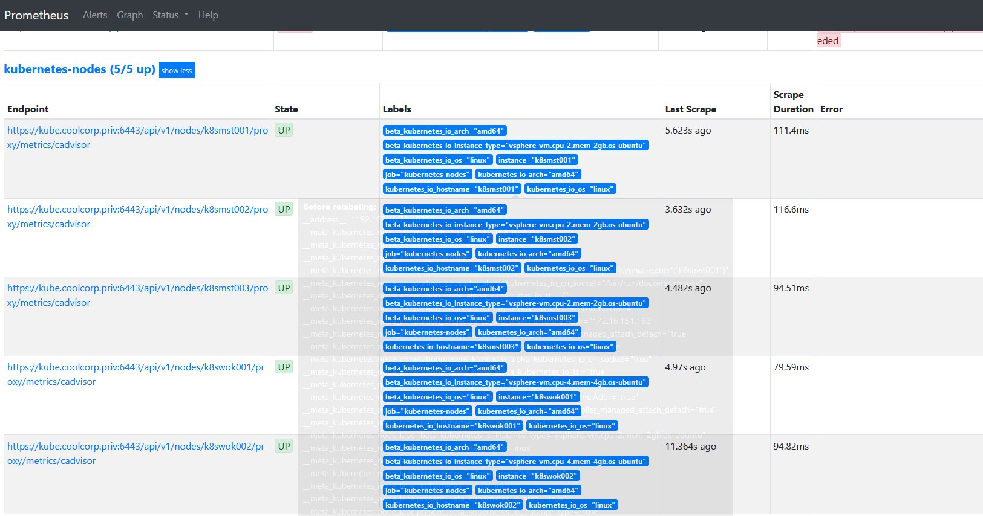
Task: Open the Help page
Action: tap(208, 15)
